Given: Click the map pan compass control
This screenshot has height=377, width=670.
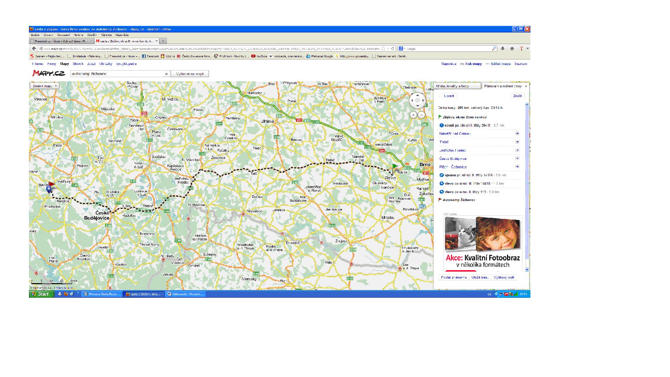Looking at the screenshot, I should click(417, 101).
